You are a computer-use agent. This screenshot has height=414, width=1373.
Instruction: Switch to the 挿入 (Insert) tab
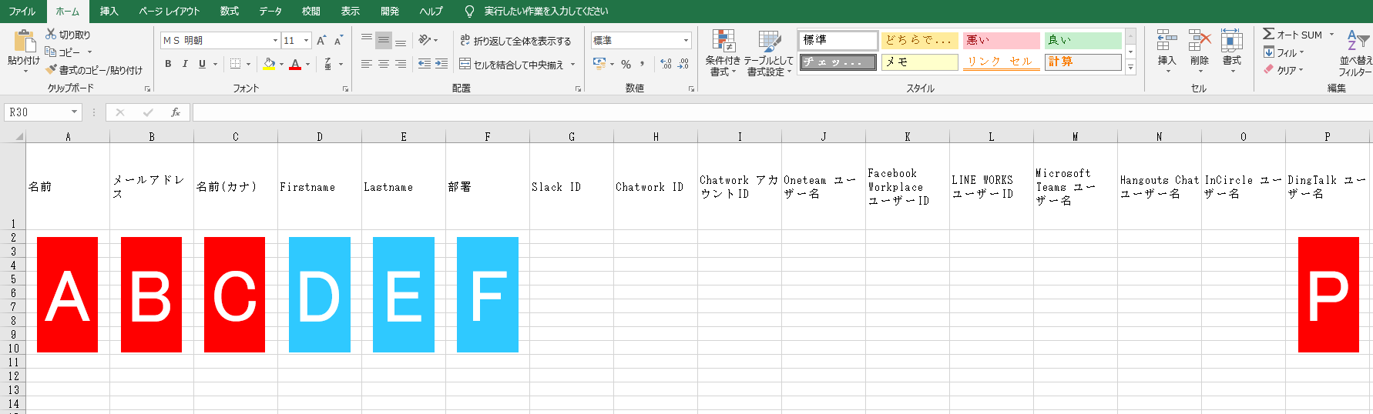tap(109, 12)
